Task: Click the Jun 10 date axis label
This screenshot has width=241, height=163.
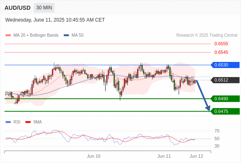Action: [94, 156]
